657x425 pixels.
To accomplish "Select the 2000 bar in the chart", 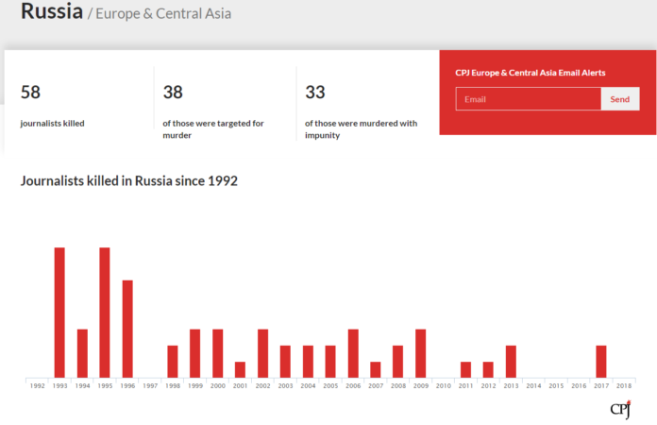I will pos(217,353).
